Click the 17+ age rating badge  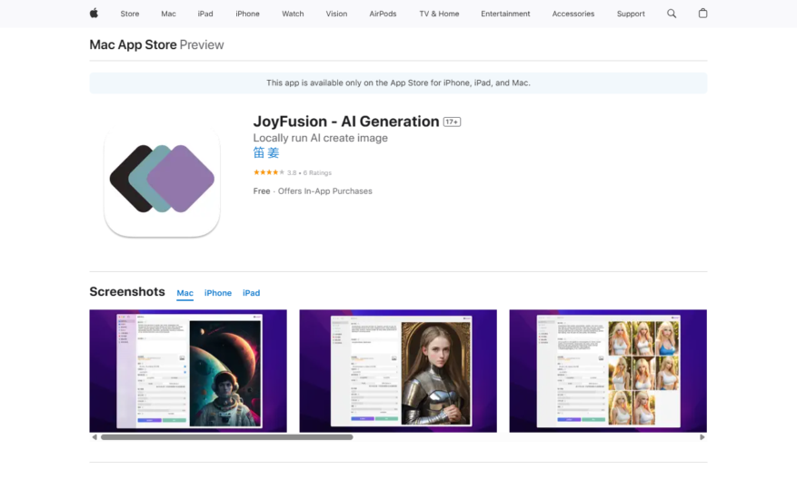point(452,122)
